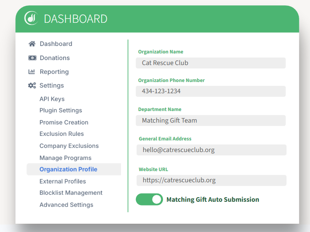Viewport: 310px width, 232px height.
Task: Open Plugin Settings submenu
Action: point(61,110)
